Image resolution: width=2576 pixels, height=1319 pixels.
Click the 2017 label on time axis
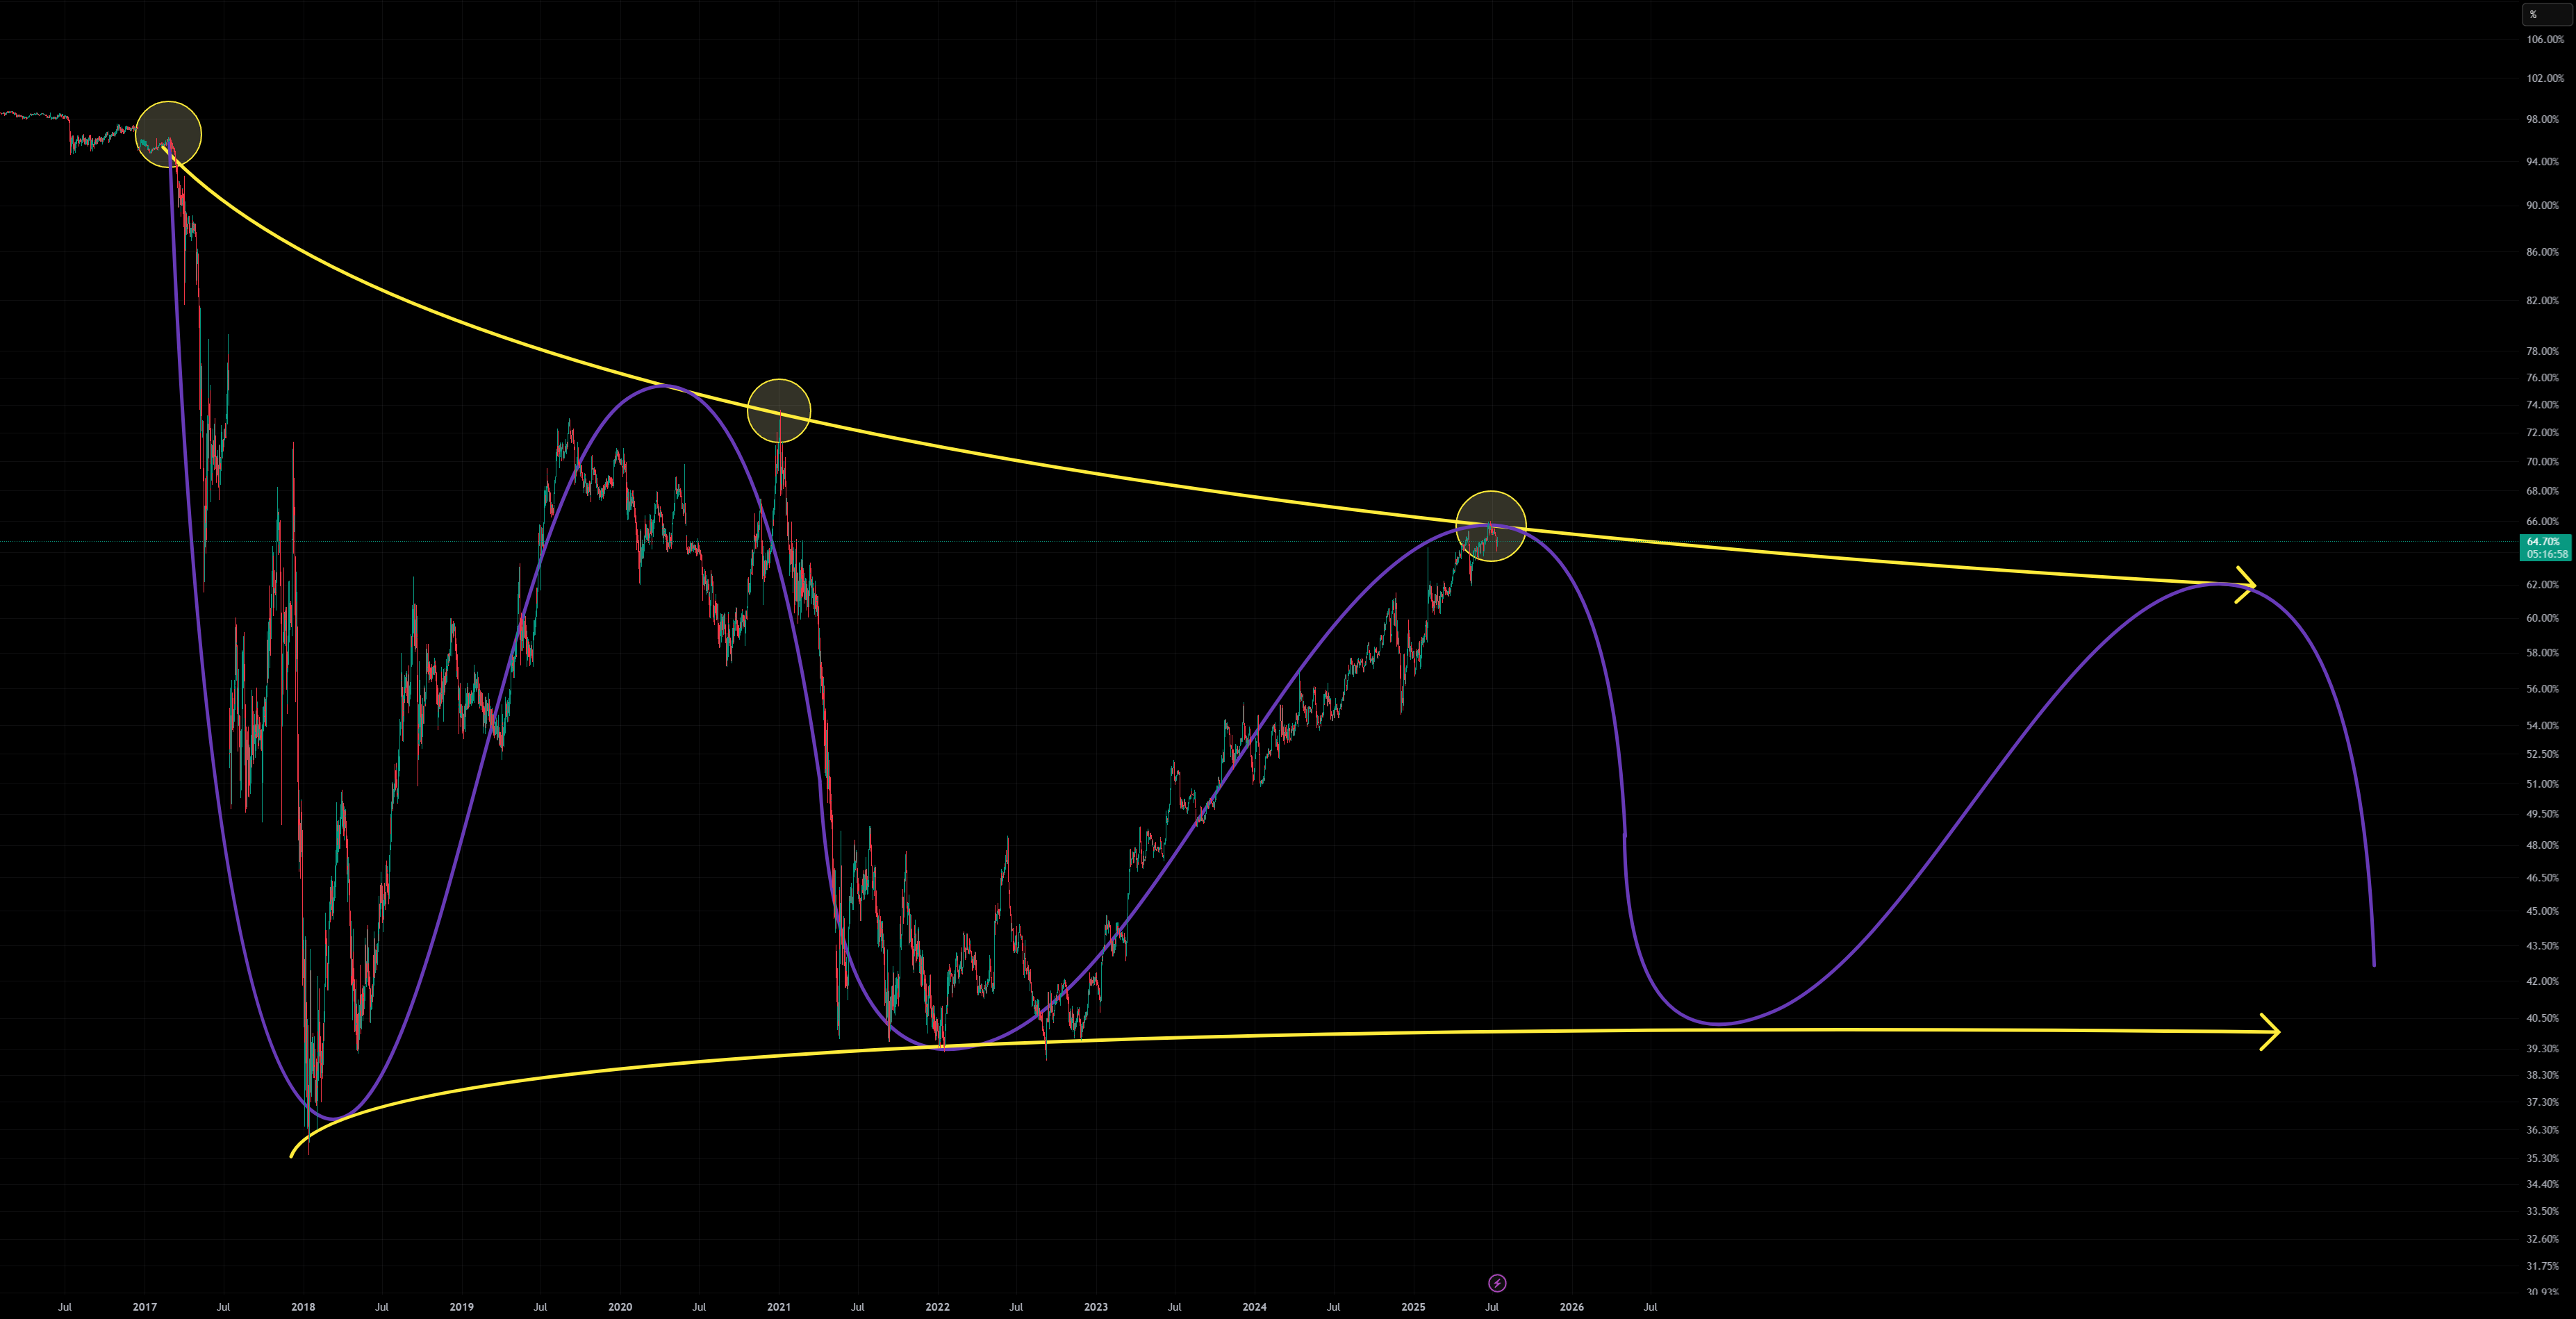coord(144,1307)
